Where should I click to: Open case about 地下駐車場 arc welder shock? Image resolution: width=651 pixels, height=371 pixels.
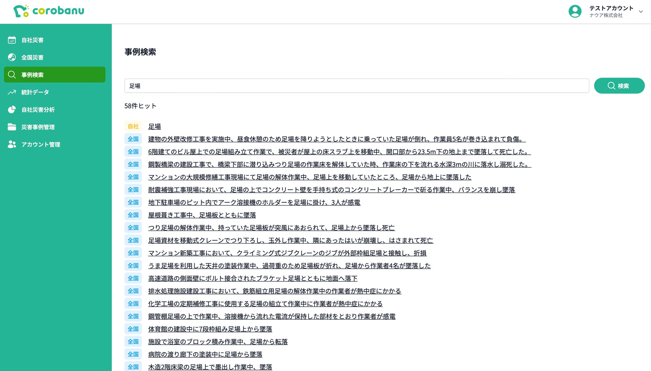[x=254, y=203]
